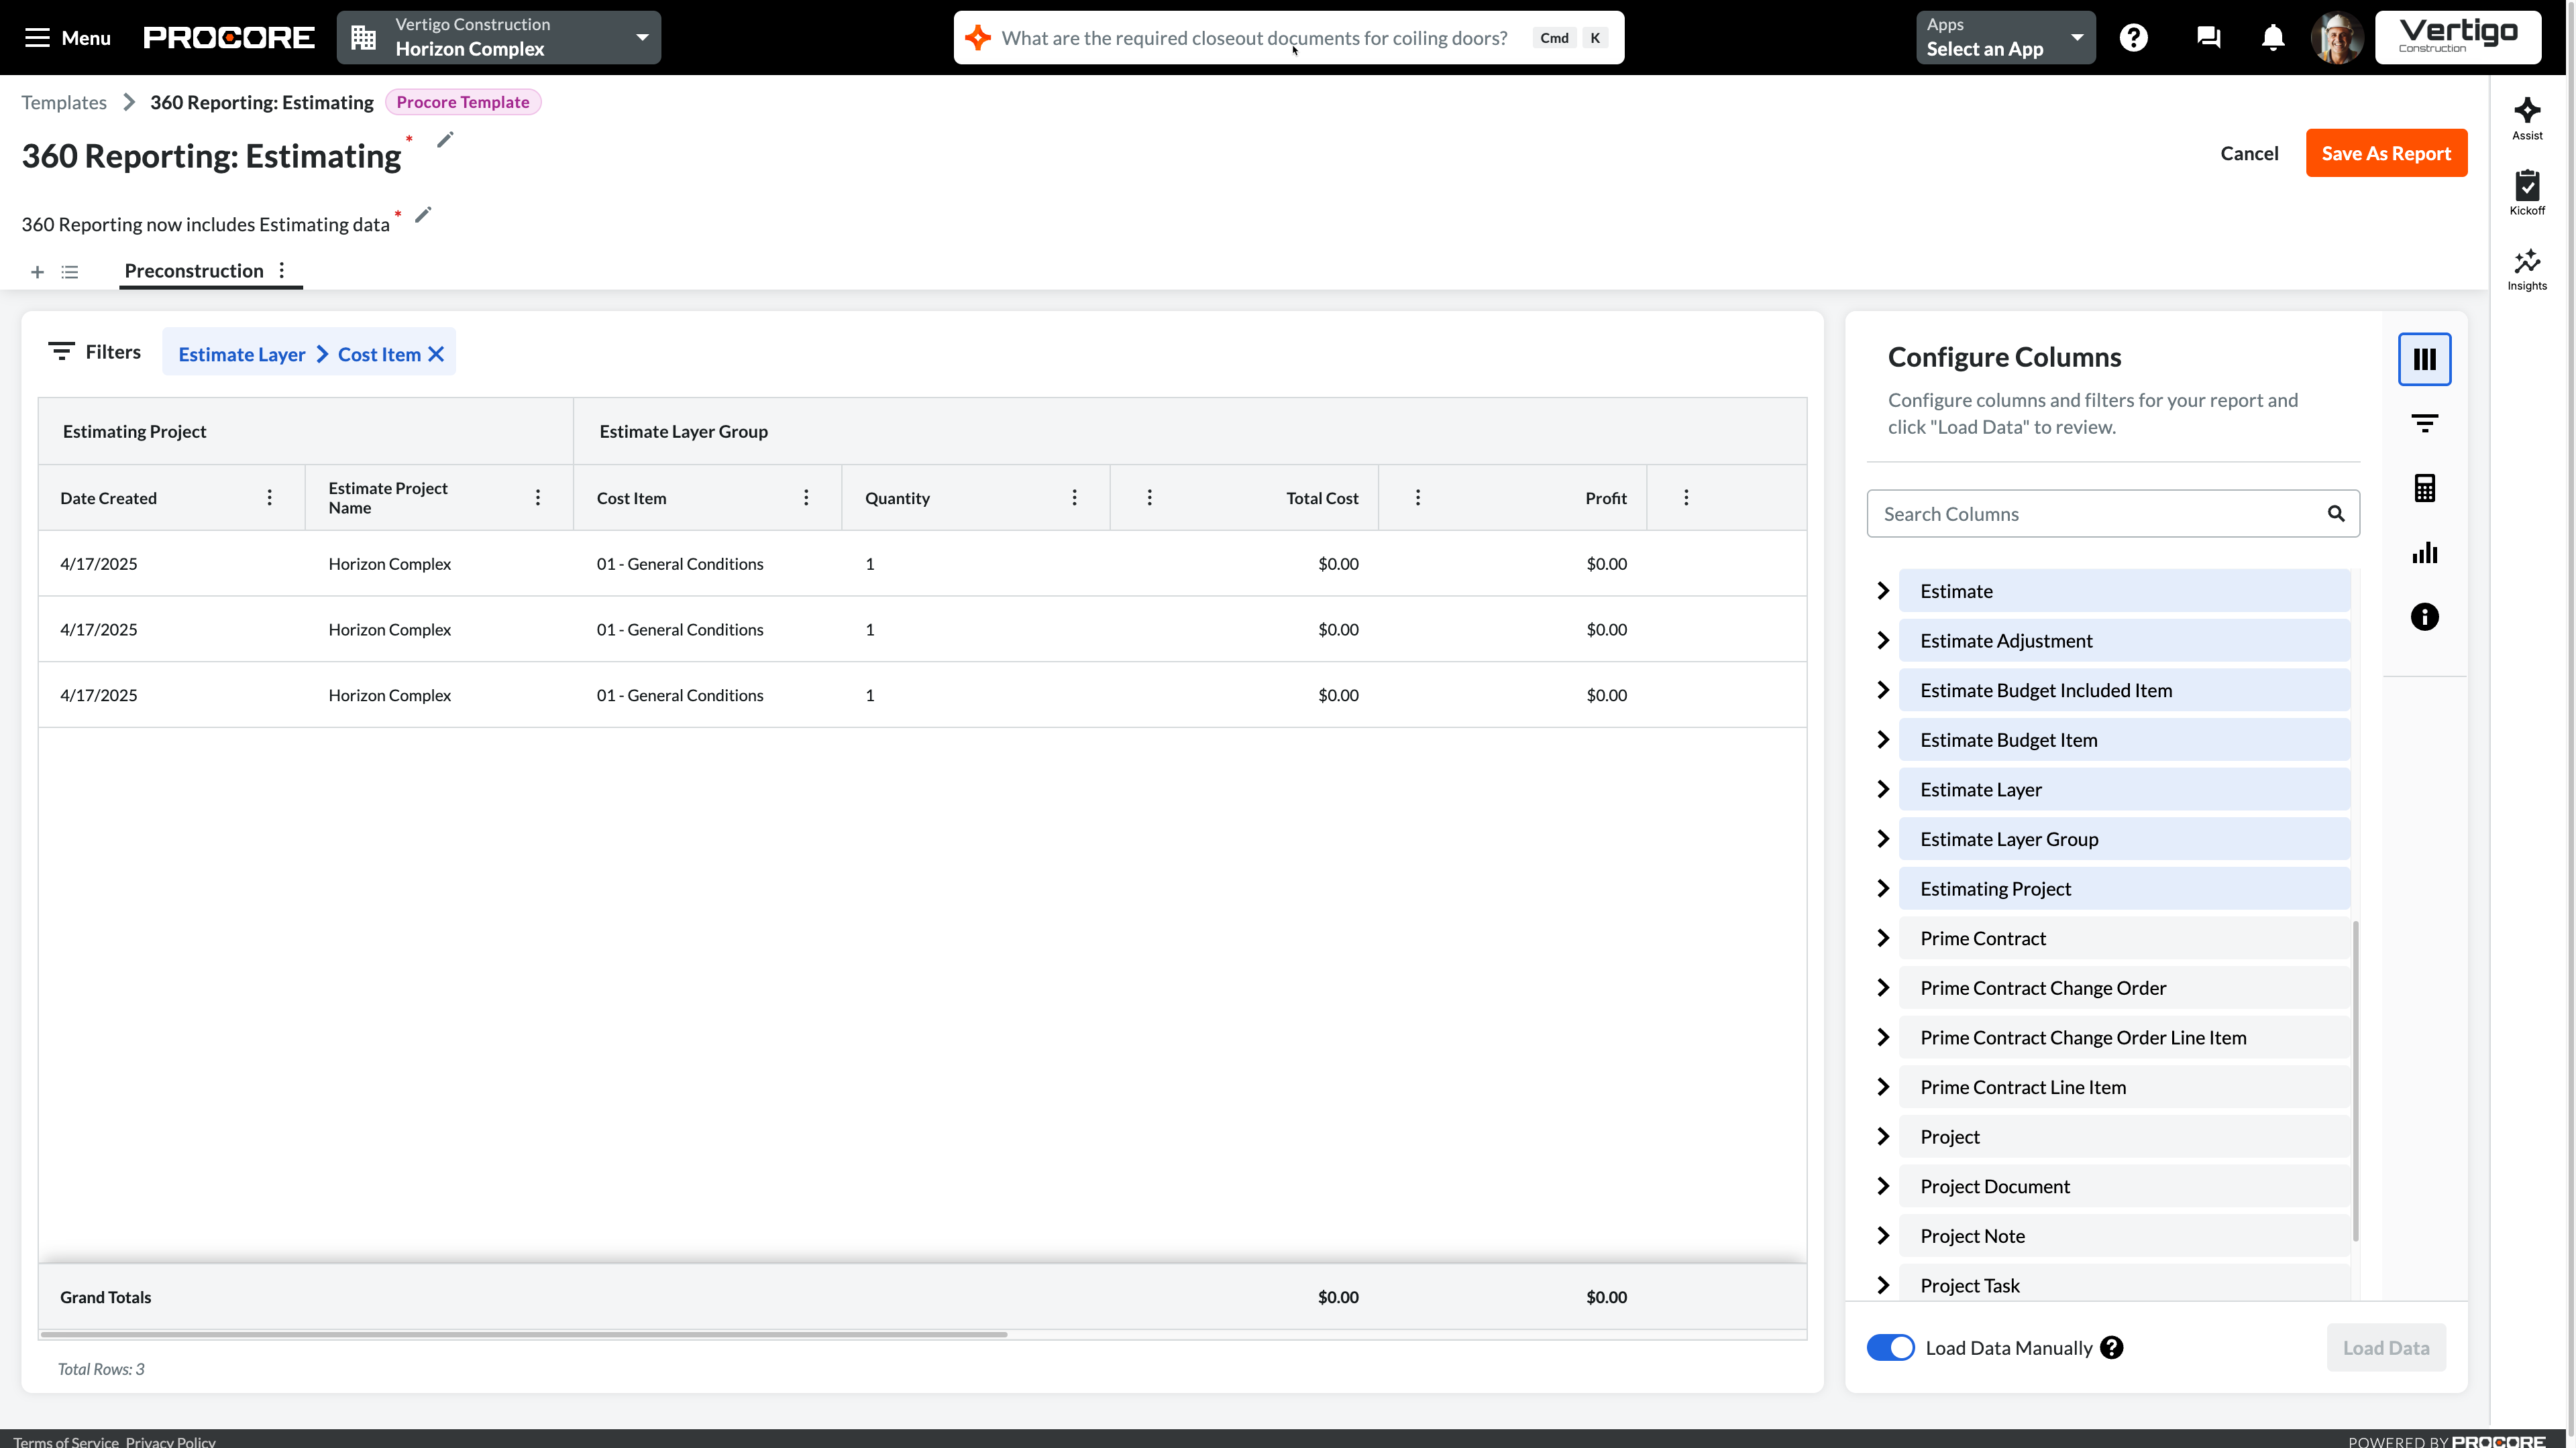The height and width of the screenshot is (1448, 2576).
Task: Toggle the Load Data Manually switch
Action: [x=1890, y=1347]
